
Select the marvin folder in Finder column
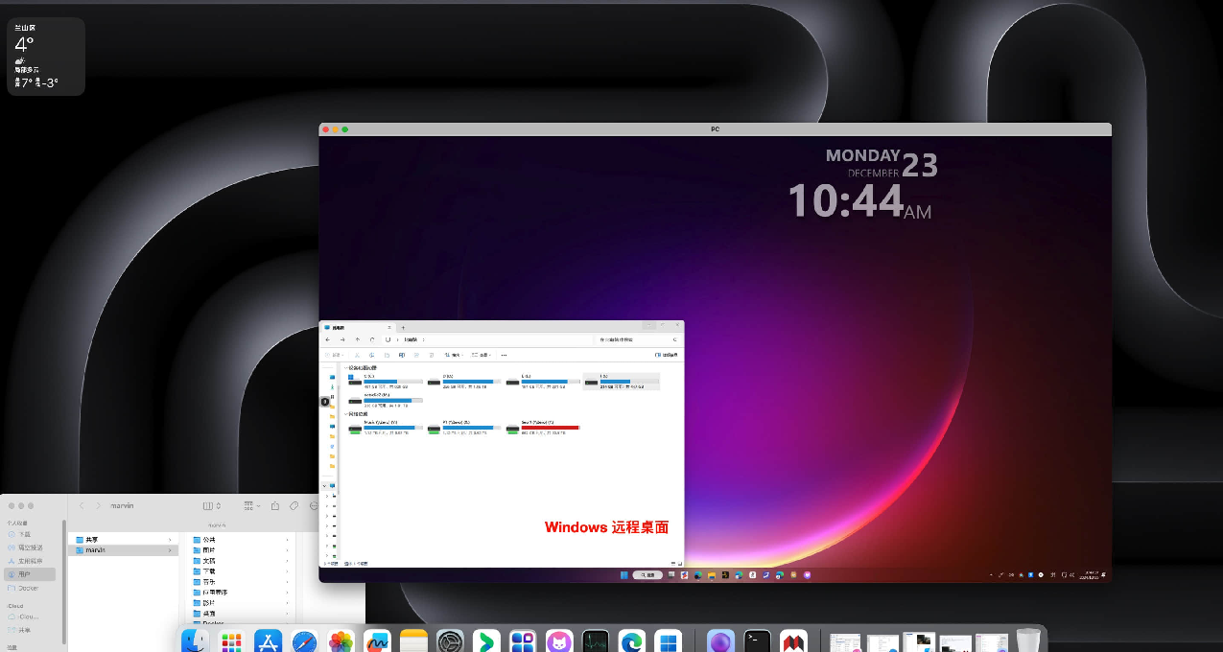point(123,550)
